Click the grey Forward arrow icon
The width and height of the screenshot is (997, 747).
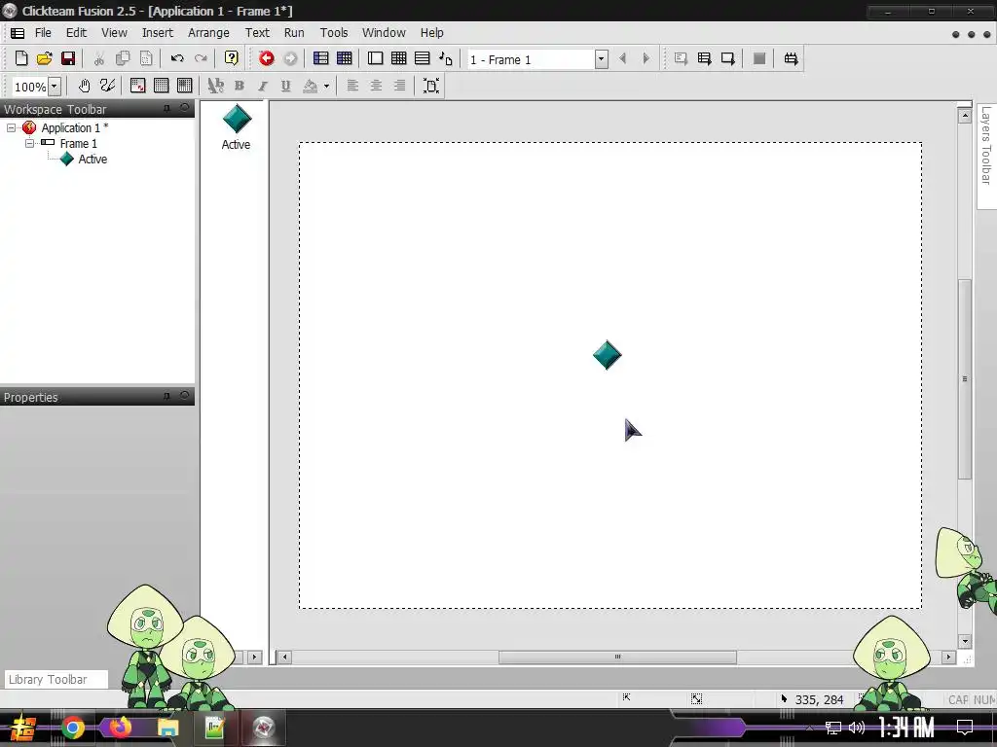(290, 58)
